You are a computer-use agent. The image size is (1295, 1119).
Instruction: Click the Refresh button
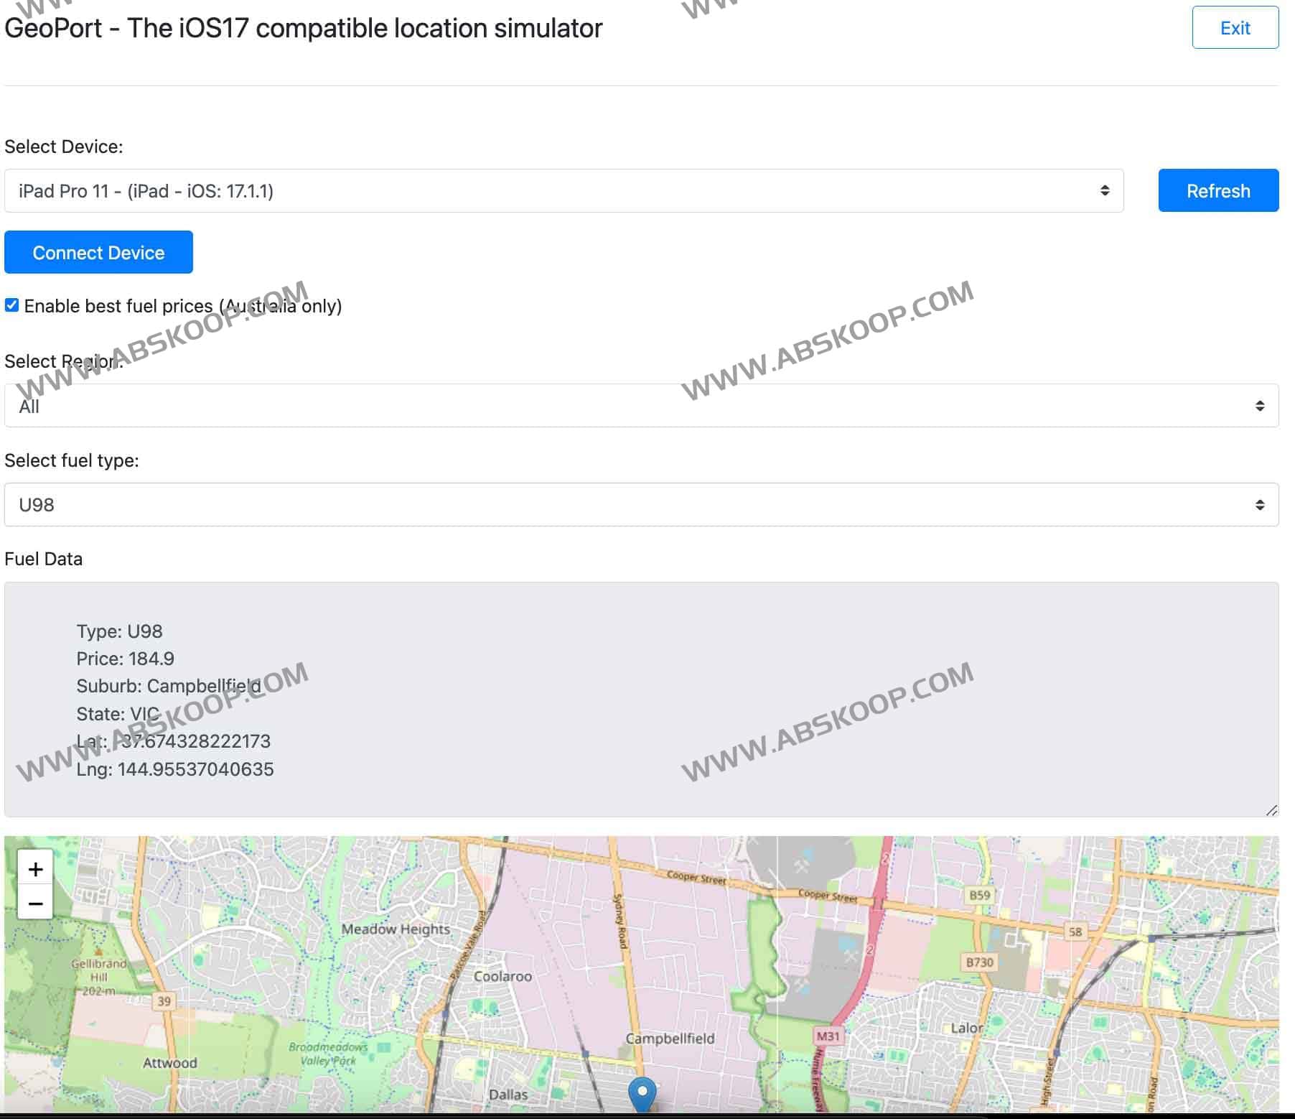pos(1218,190)
